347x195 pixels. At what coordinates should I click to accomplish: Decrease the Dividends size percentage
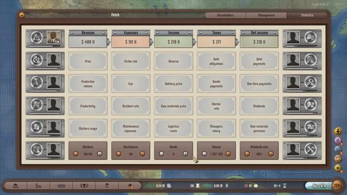(x=247, y=154)
